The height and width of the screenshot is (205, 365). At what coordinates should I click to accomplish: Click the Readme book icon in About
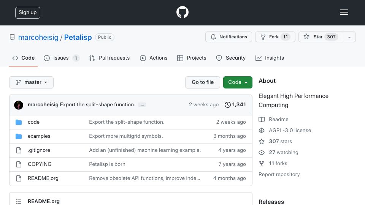pyautogui.click(x=262, y=120)
